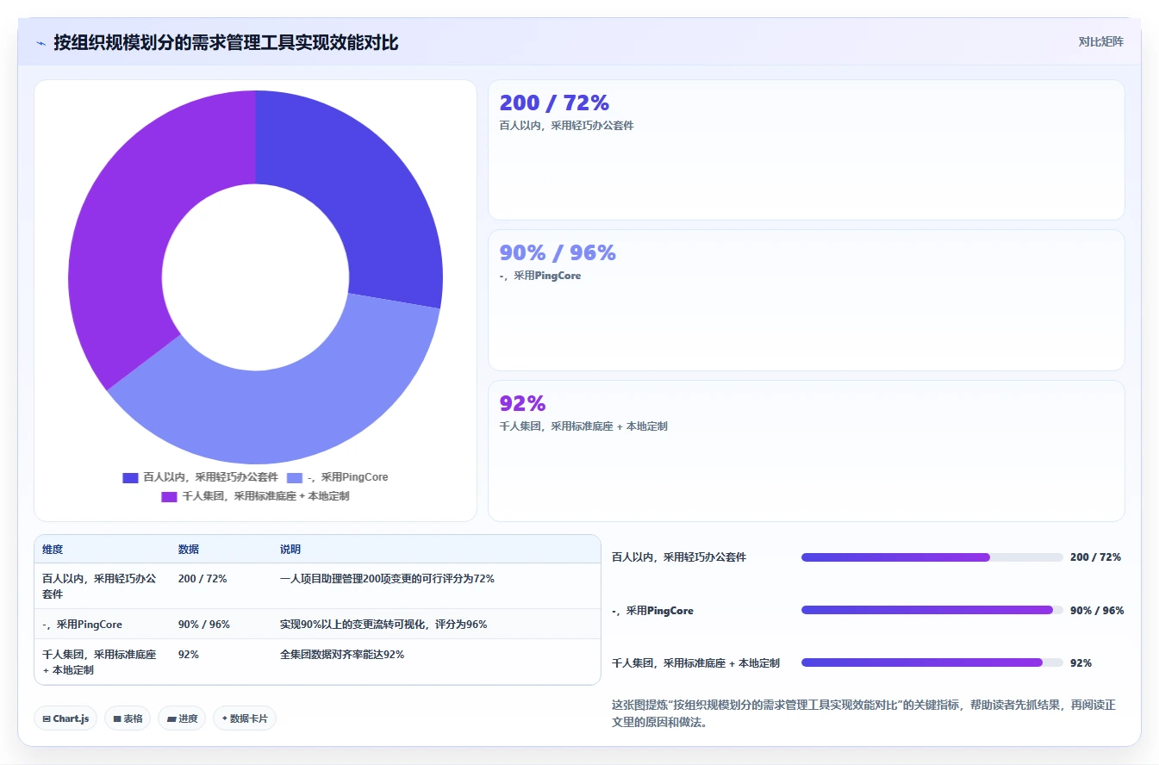Click progress label -，采用PingCore
The height and width of the screenshot is (765, 1159).
[x=652, y=611]
